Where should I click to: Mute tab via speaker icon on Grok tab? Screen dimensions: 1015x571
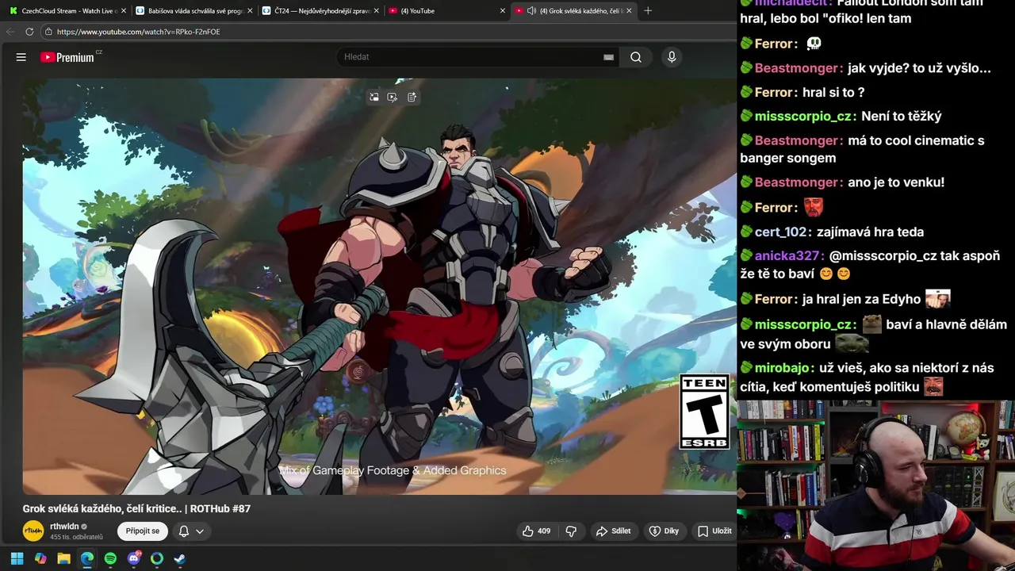(531, 11)
